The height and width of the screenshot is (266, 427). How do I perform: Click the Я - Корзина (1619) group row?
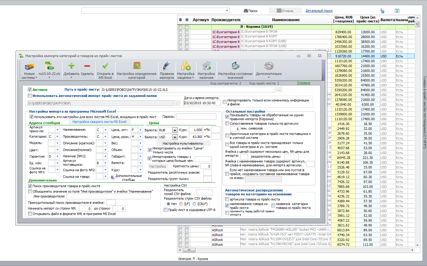(257, 27)
